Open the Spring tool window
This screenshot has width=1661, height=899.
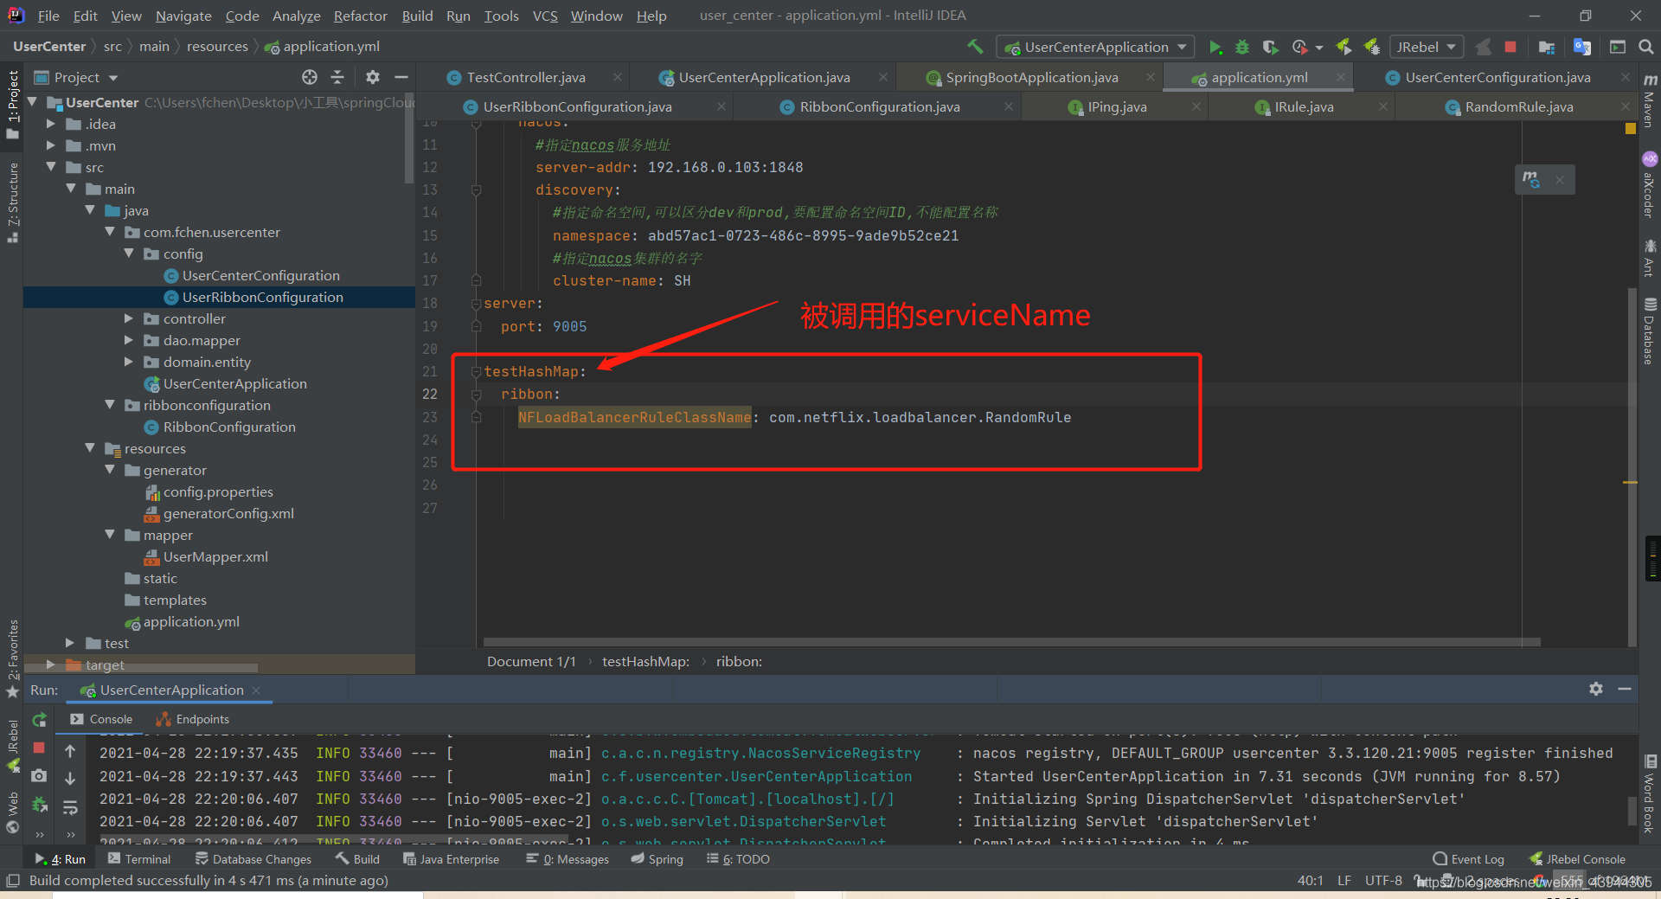(657, 859)
